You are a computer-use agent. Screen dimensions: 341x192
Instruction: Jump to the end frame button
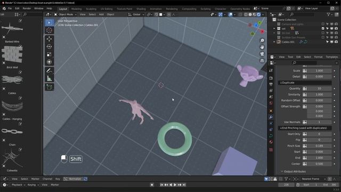(x=184, y=185)
